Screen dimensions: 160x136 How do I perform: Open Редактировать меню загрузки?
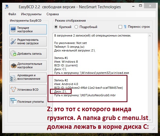[28, 41]
